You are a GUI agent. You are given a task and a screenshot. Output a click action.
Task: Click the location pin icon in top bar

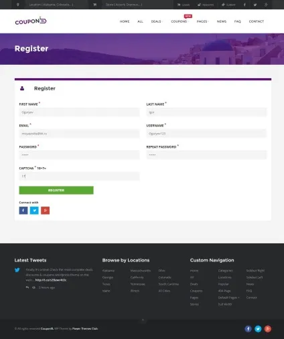[x=18, y=5]
